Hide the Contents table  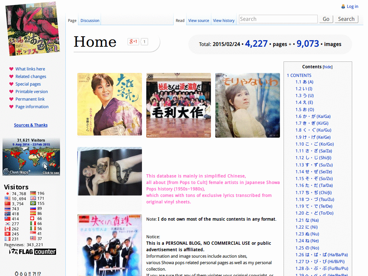pyautogui.click(x=328, y=67)
